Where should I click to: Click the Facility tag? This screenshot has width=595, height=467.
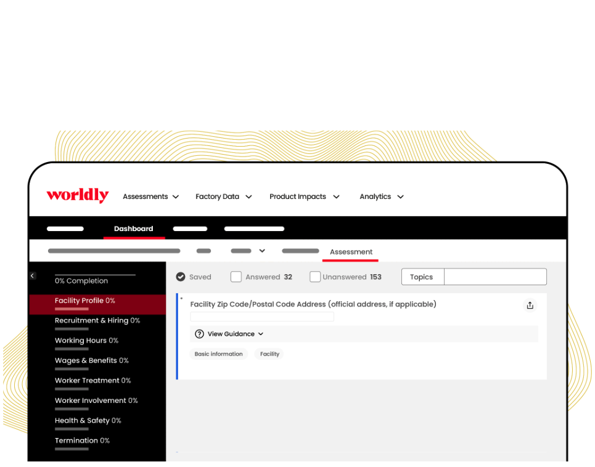pyautogui.click(x=269, y=354)
